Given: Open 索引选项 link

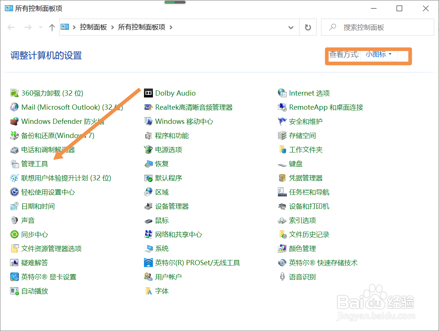Looking at the screenshot, I should 302,220.
